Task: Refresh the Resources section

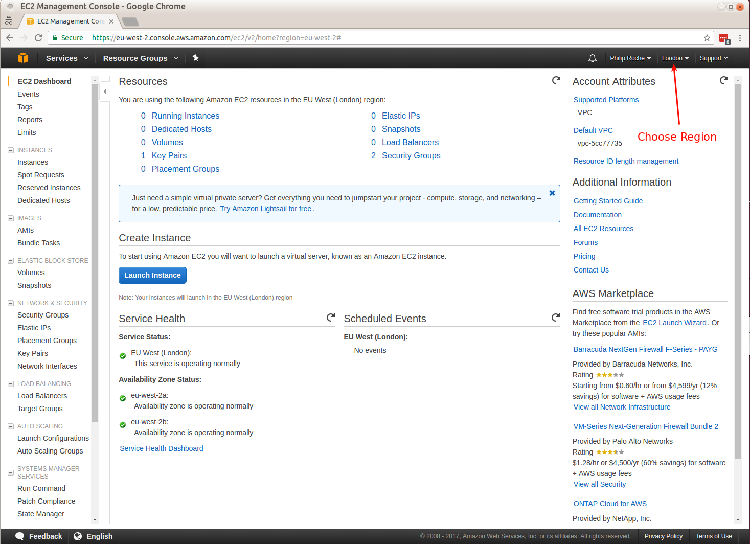Action: (556, 80)
